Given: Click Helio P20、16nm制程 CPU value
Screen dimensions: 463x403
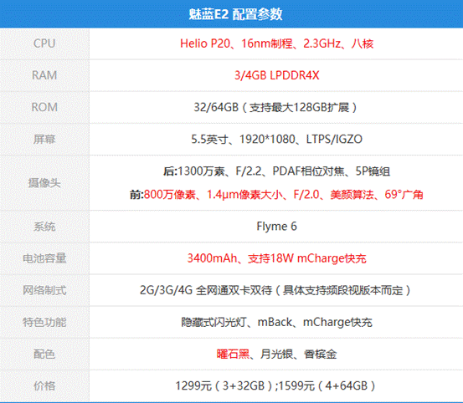Looking at the screenshot, I should click(x=276, y=43).
